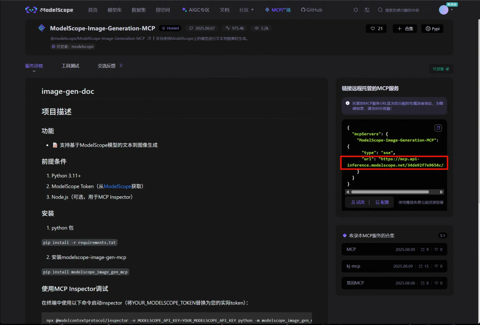The image size is (480, 325).
Task: Open the 常用MCP collection row
Action: click(394, 283)
